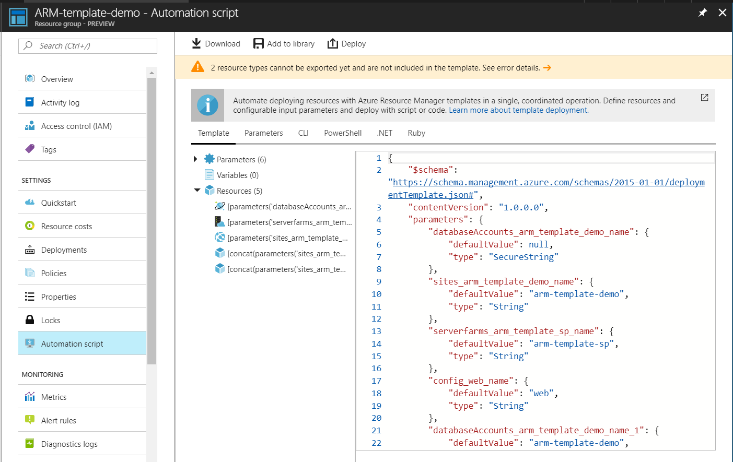This screenshot has height=462, width=733.
Task: Click the Cosmos DB planet icon beside databaseAccounts resource
Action: 219,206
